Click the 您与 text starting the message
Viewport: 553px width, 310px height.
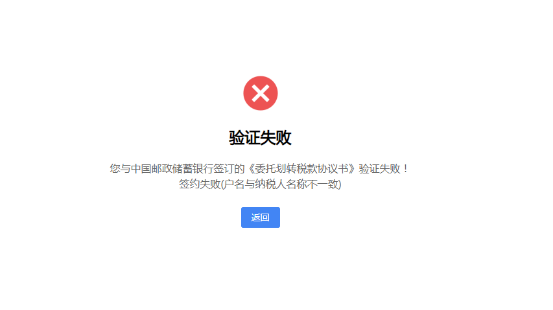121,168
